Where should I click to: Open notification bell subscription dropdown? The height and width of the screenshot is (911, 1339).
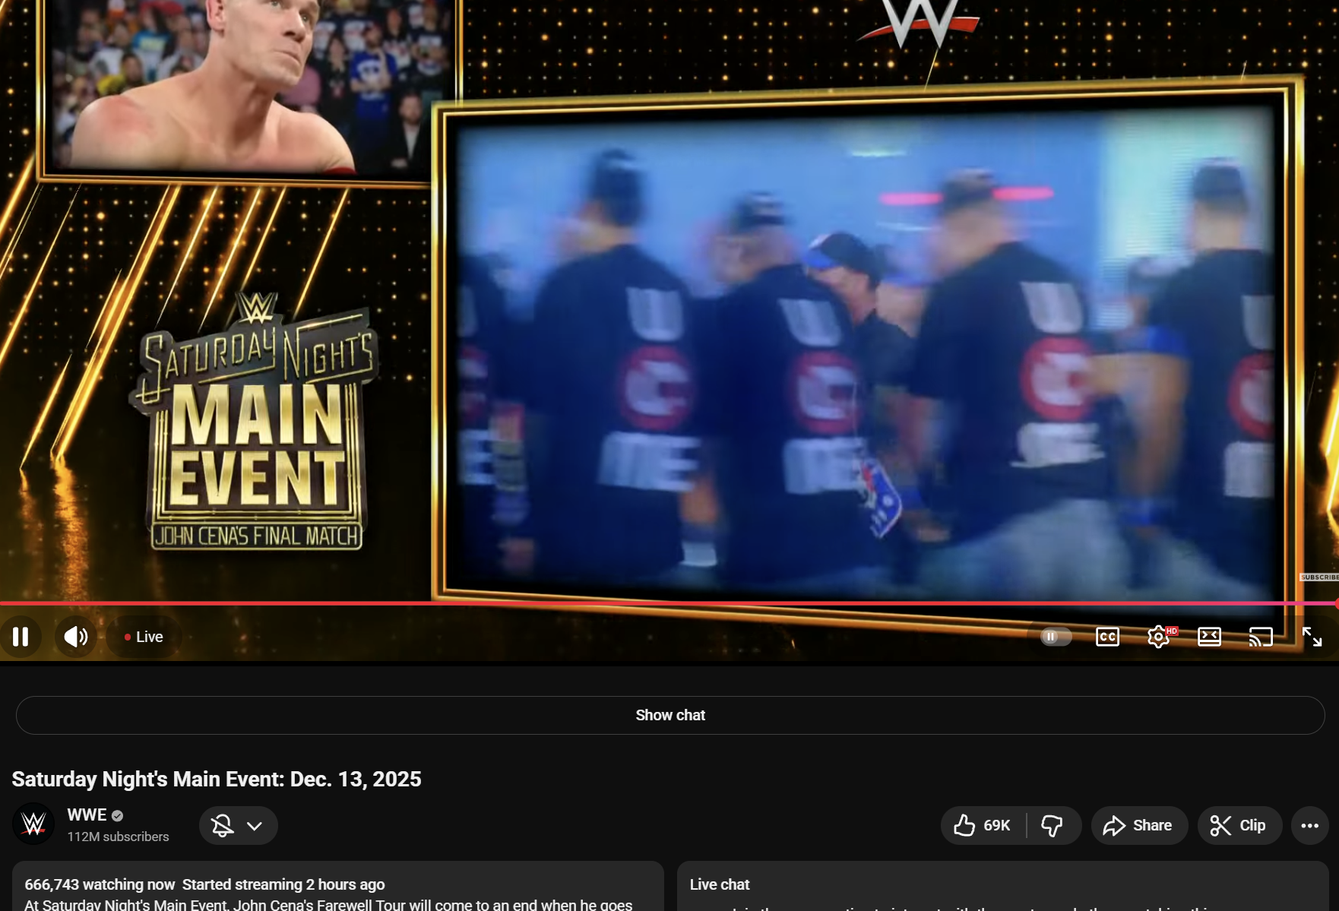pyautogui.click(x=239, y=825)
